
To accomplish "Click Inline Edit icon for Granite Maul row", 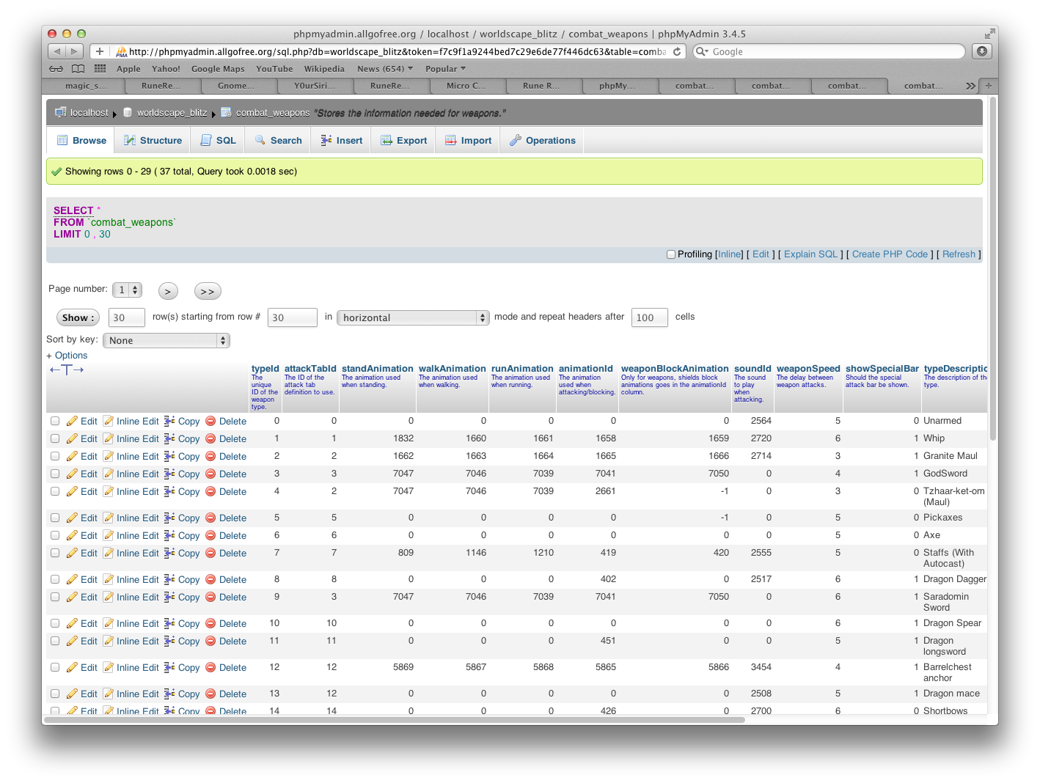I will click(x=109, y=456).
